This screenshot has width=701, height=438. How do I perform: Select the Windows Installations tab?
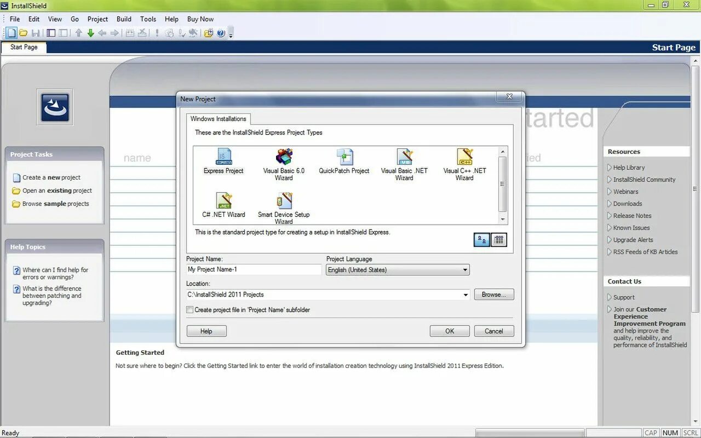219,119
